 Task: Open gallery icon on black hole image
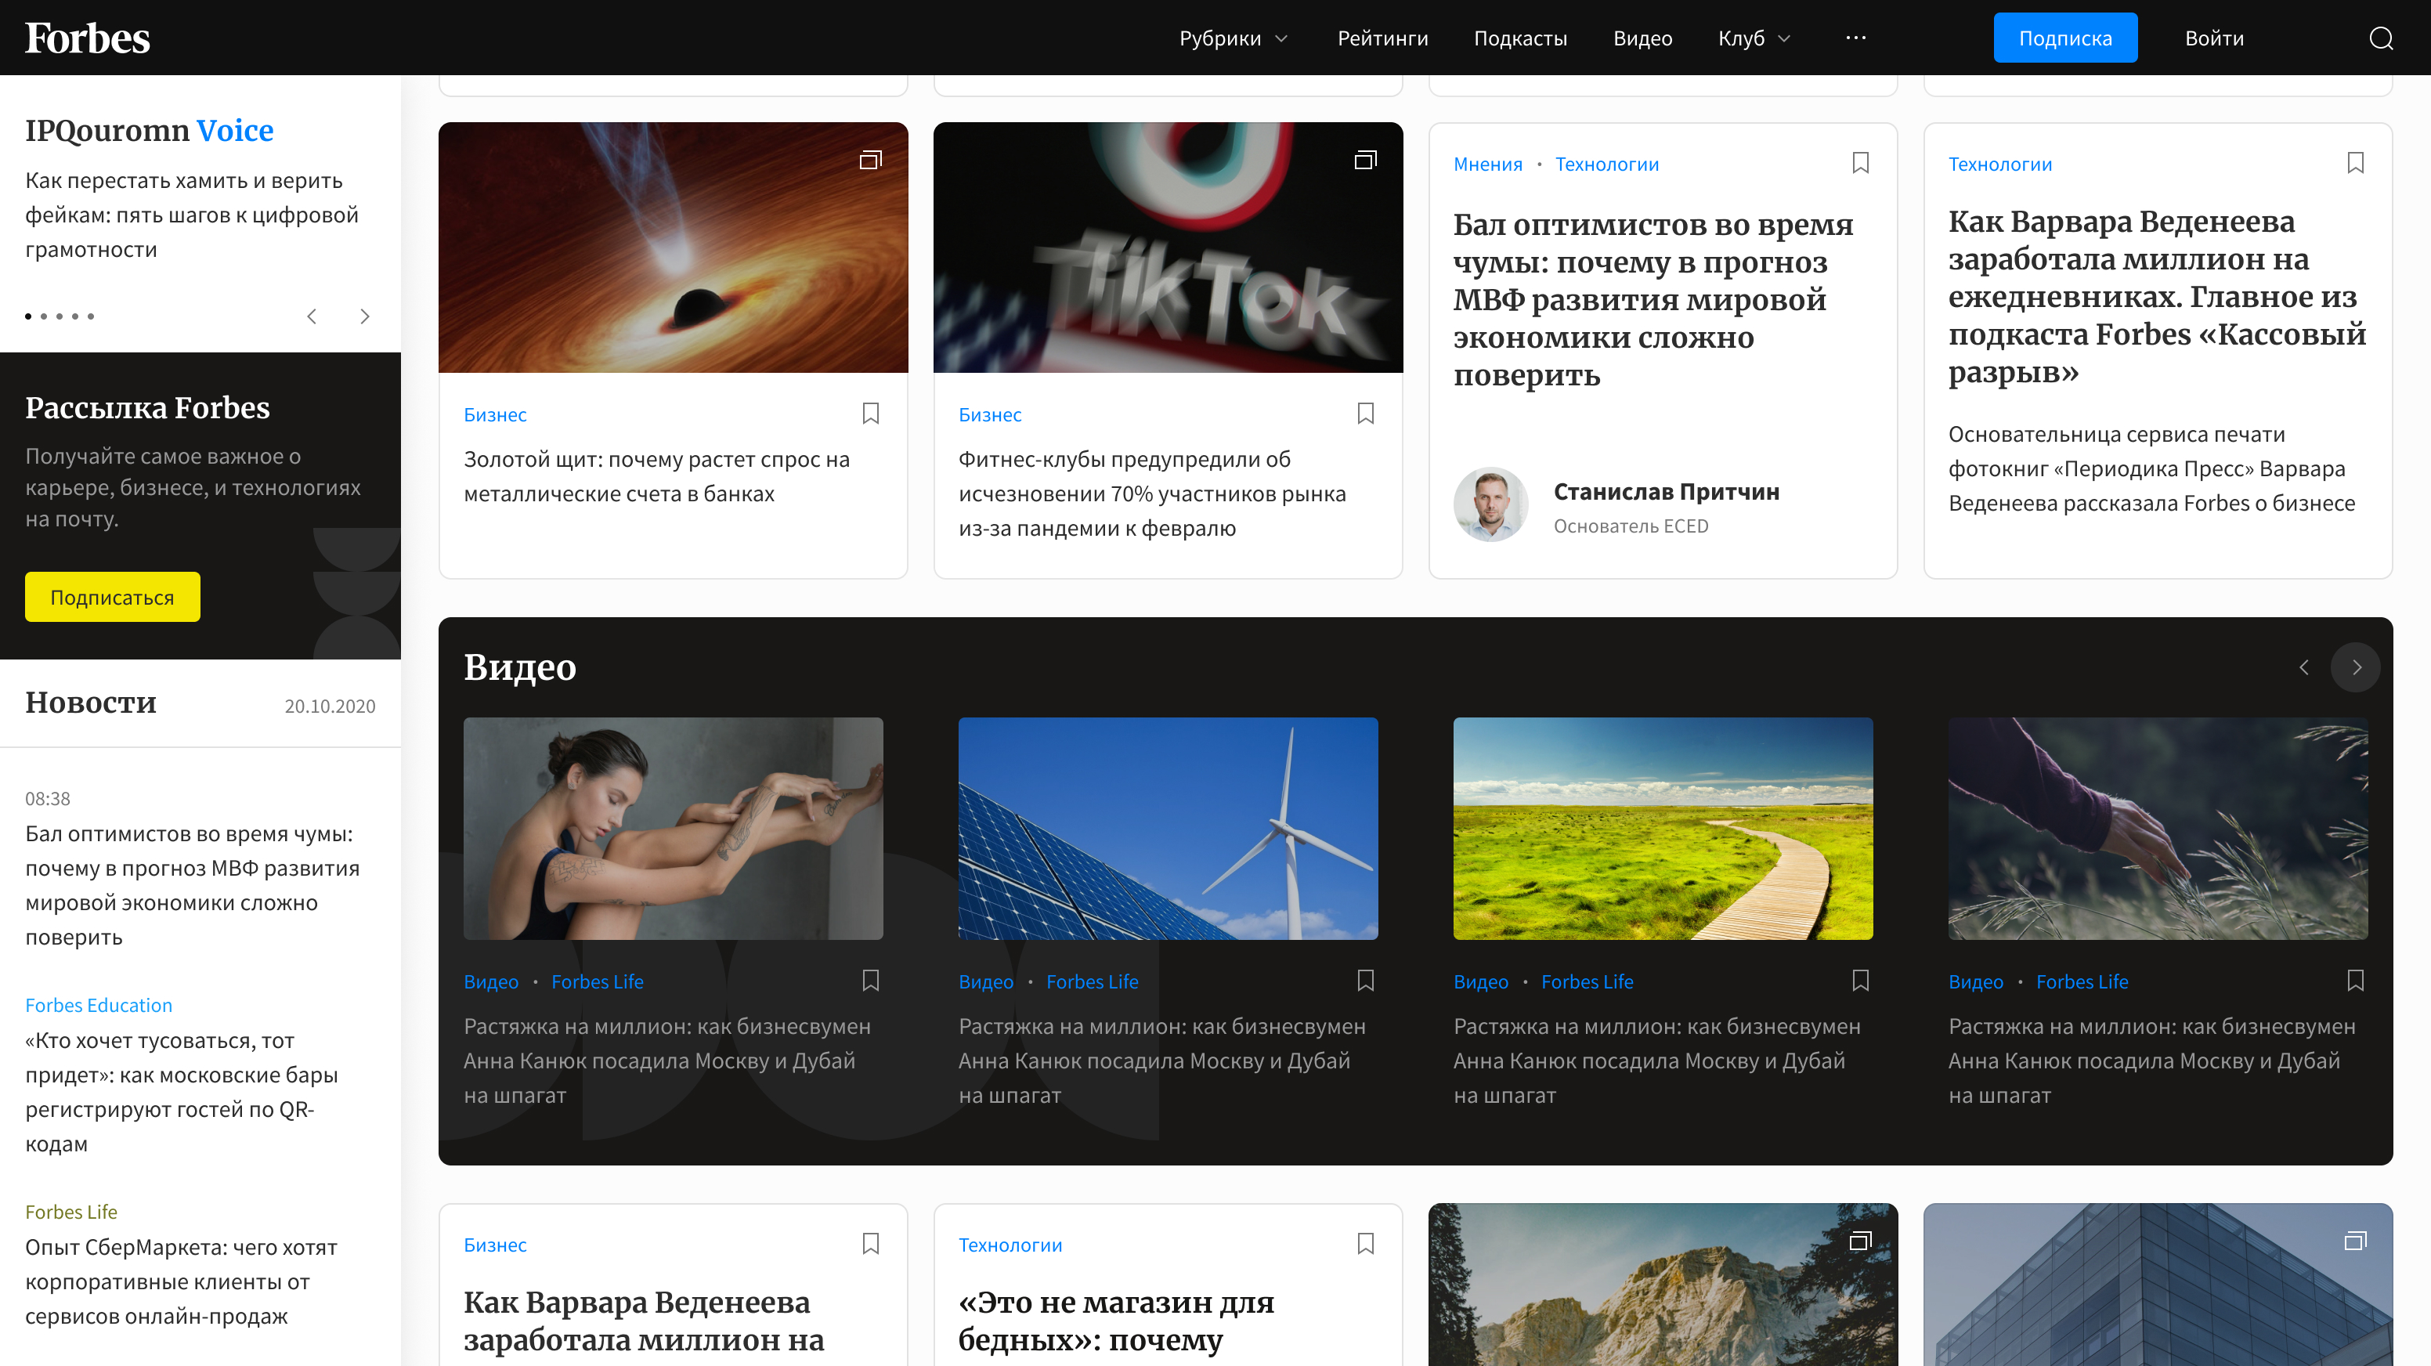coord(870,160)
